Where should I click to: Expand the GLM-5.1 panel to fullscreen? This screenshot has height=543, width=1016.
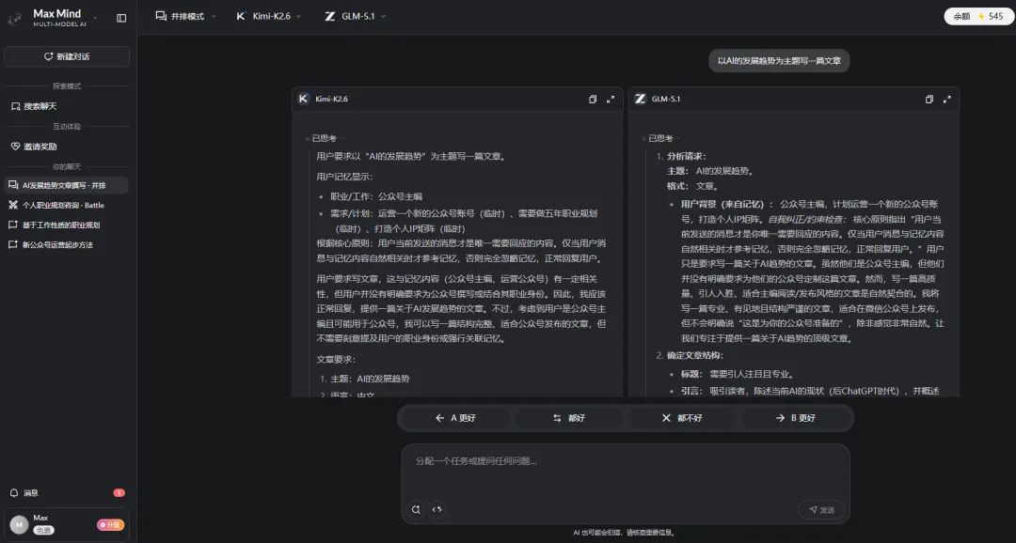coord(947,99)
